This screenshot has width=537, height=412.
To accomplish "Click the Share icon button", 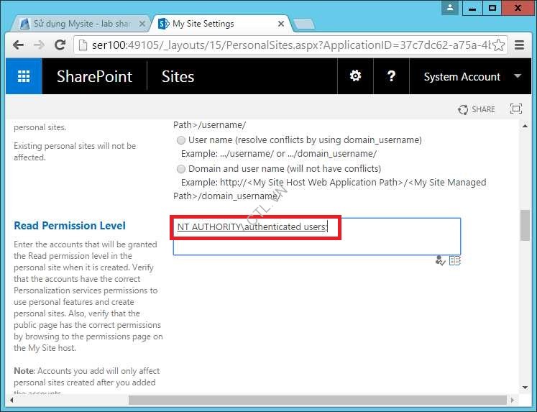I will point(477,109).
